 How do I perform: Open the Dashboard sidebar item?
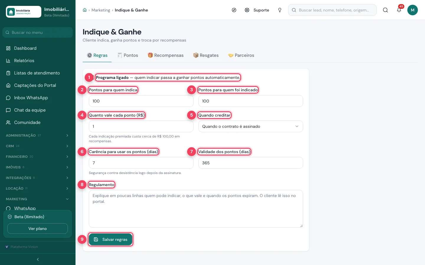coord(37,48)
